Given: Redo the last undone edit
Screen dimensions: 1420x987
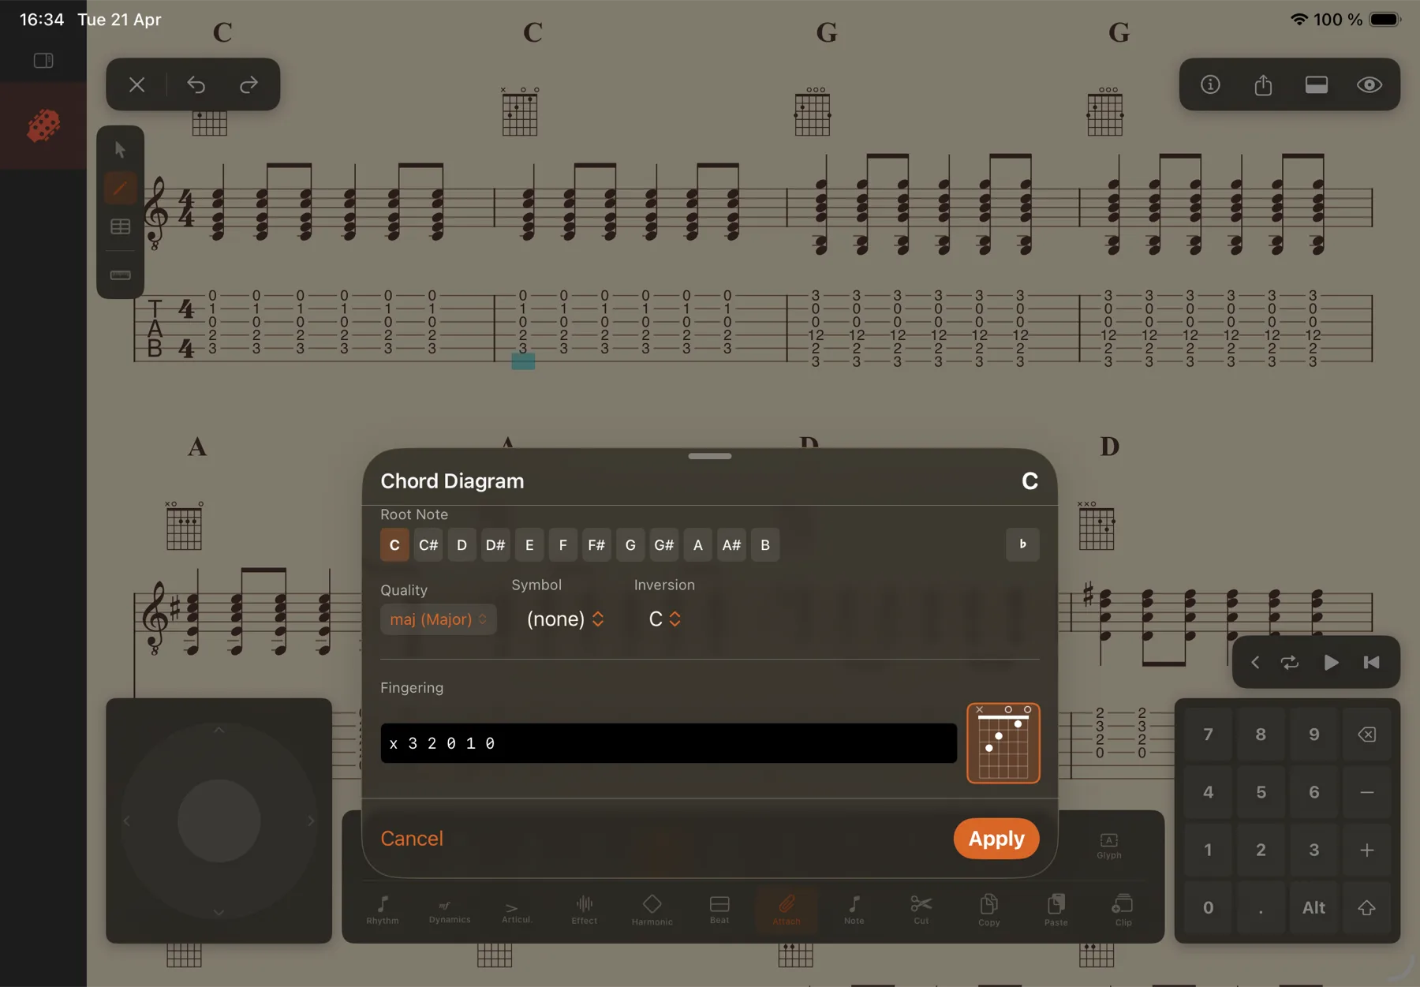Looking at the screenshot, I should point(248,84).
